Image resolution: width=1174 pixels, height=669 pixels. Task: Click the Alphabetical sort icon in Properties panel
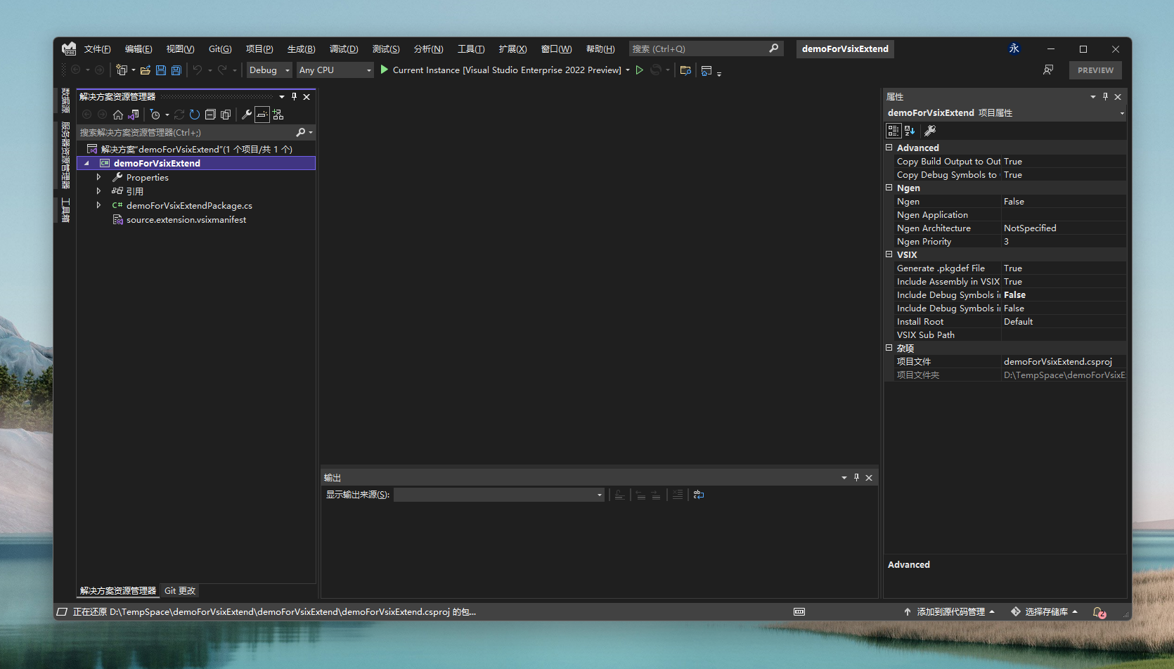(x=910, y=131)
